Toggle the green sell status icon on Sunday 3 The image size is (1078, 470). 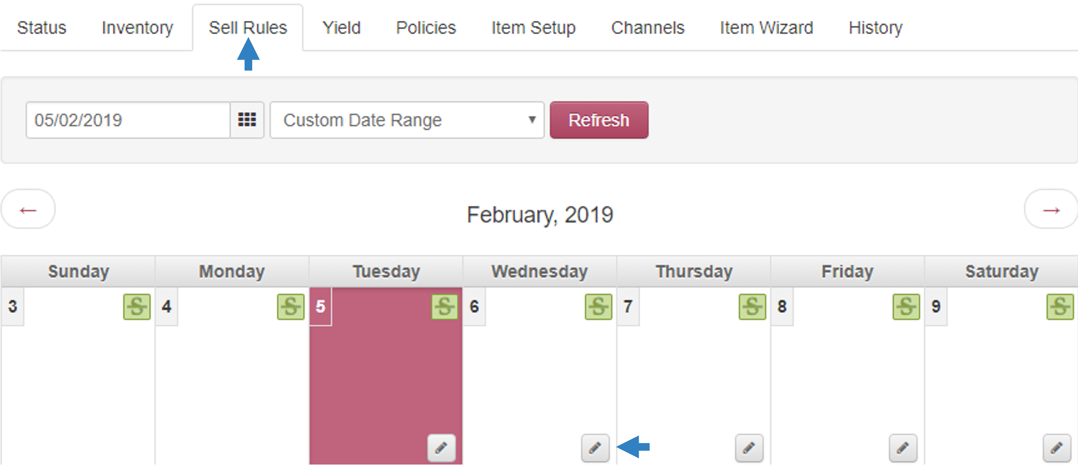[x=137, y=307]
